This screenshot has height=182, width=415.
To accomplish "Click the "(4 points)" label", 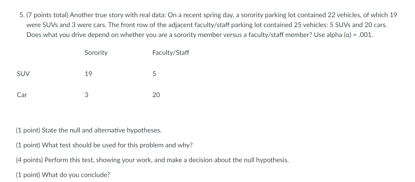I will [x=29, y=160].
